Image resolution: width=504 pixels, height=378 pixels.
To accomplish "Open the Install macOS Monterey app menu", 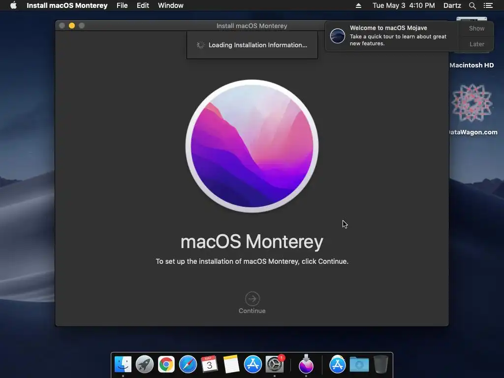I will [67, 5].
